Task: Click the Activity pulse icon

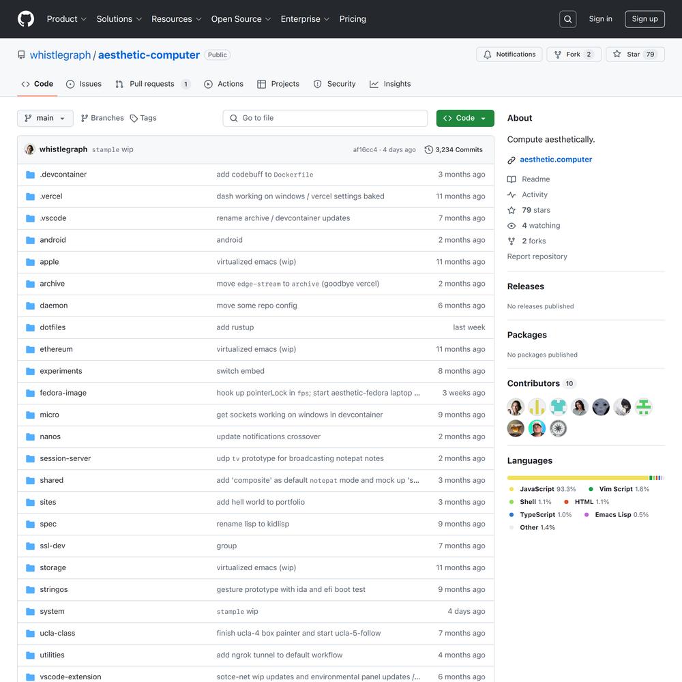Action: click(512, 195)
